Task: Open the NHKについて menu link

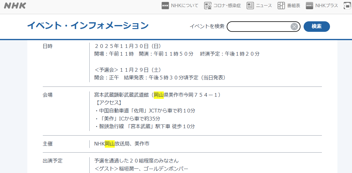Action: pos(185,6)
